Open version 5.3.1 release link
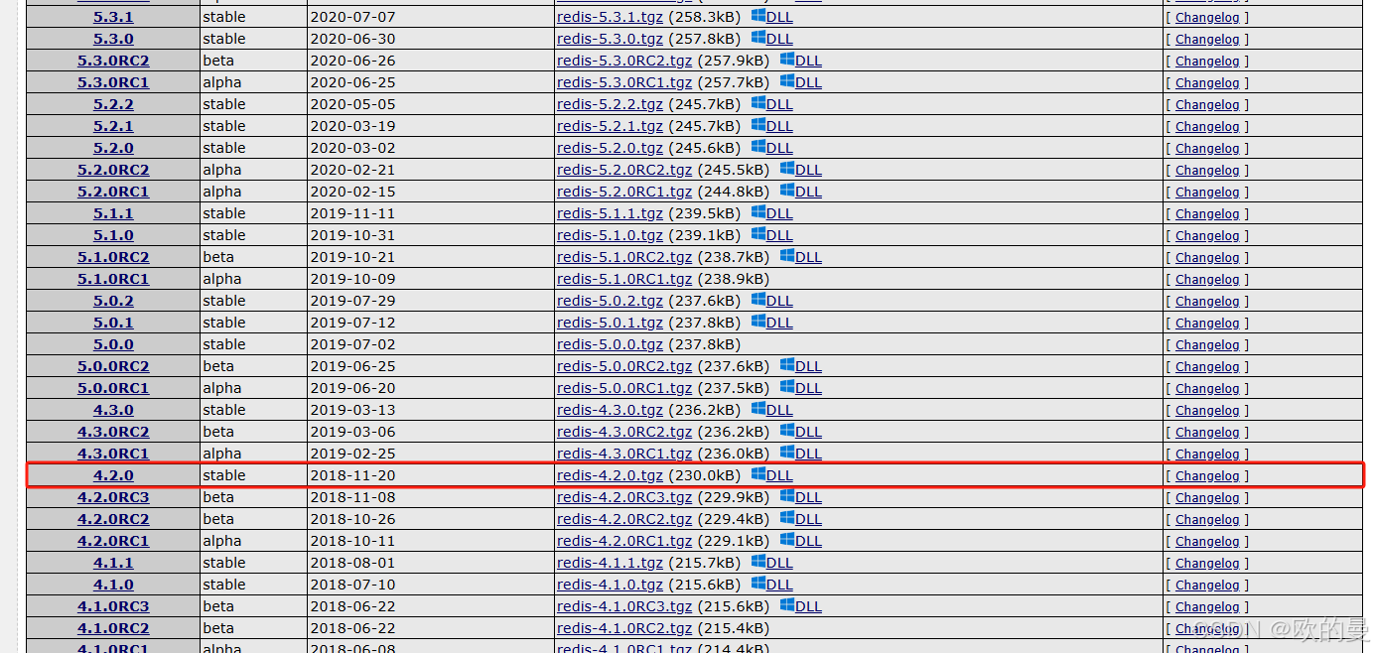The image size is (1375, 653). 113,17
